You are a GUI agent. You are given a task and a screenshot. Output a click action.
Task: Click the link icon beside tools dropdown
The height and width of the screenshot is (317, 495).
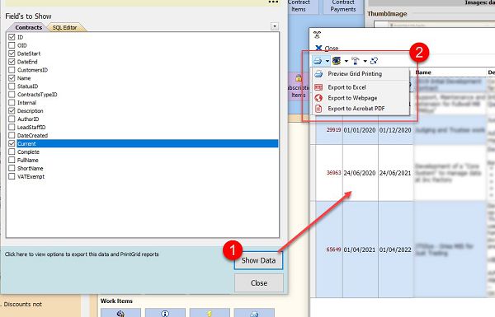pos(374,61)
